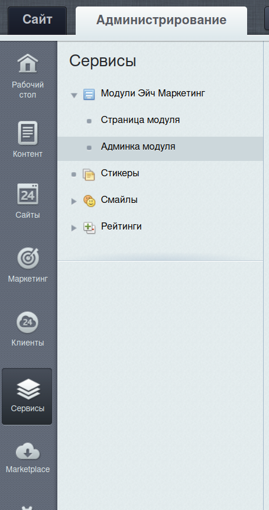Open the Marketplace cloud download icon
Screen dimensions: 269x510
click(28, 452)
